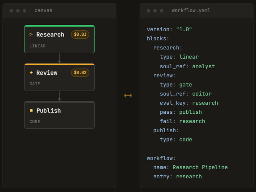Click the review: block key in YAML
Viewport: 256px width, 192px height.
point(164,76)
